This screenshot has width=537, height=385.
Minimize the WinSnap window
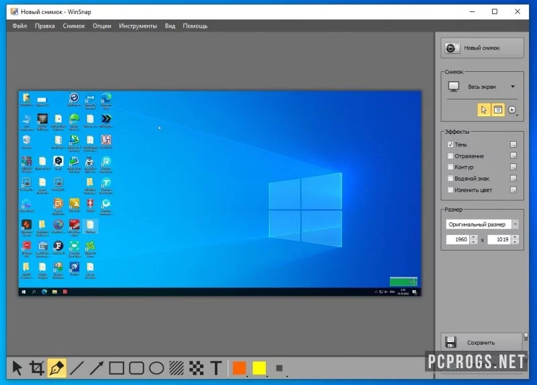472,11
